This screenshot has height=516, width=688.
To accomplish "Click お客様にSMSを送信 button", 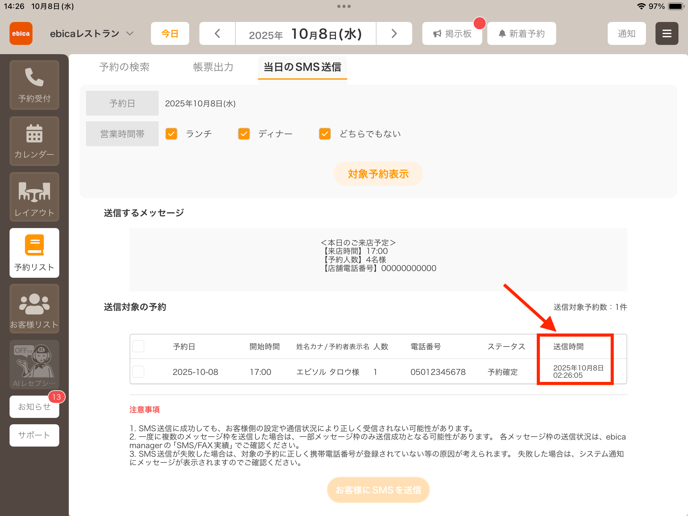I will (378, 490).
